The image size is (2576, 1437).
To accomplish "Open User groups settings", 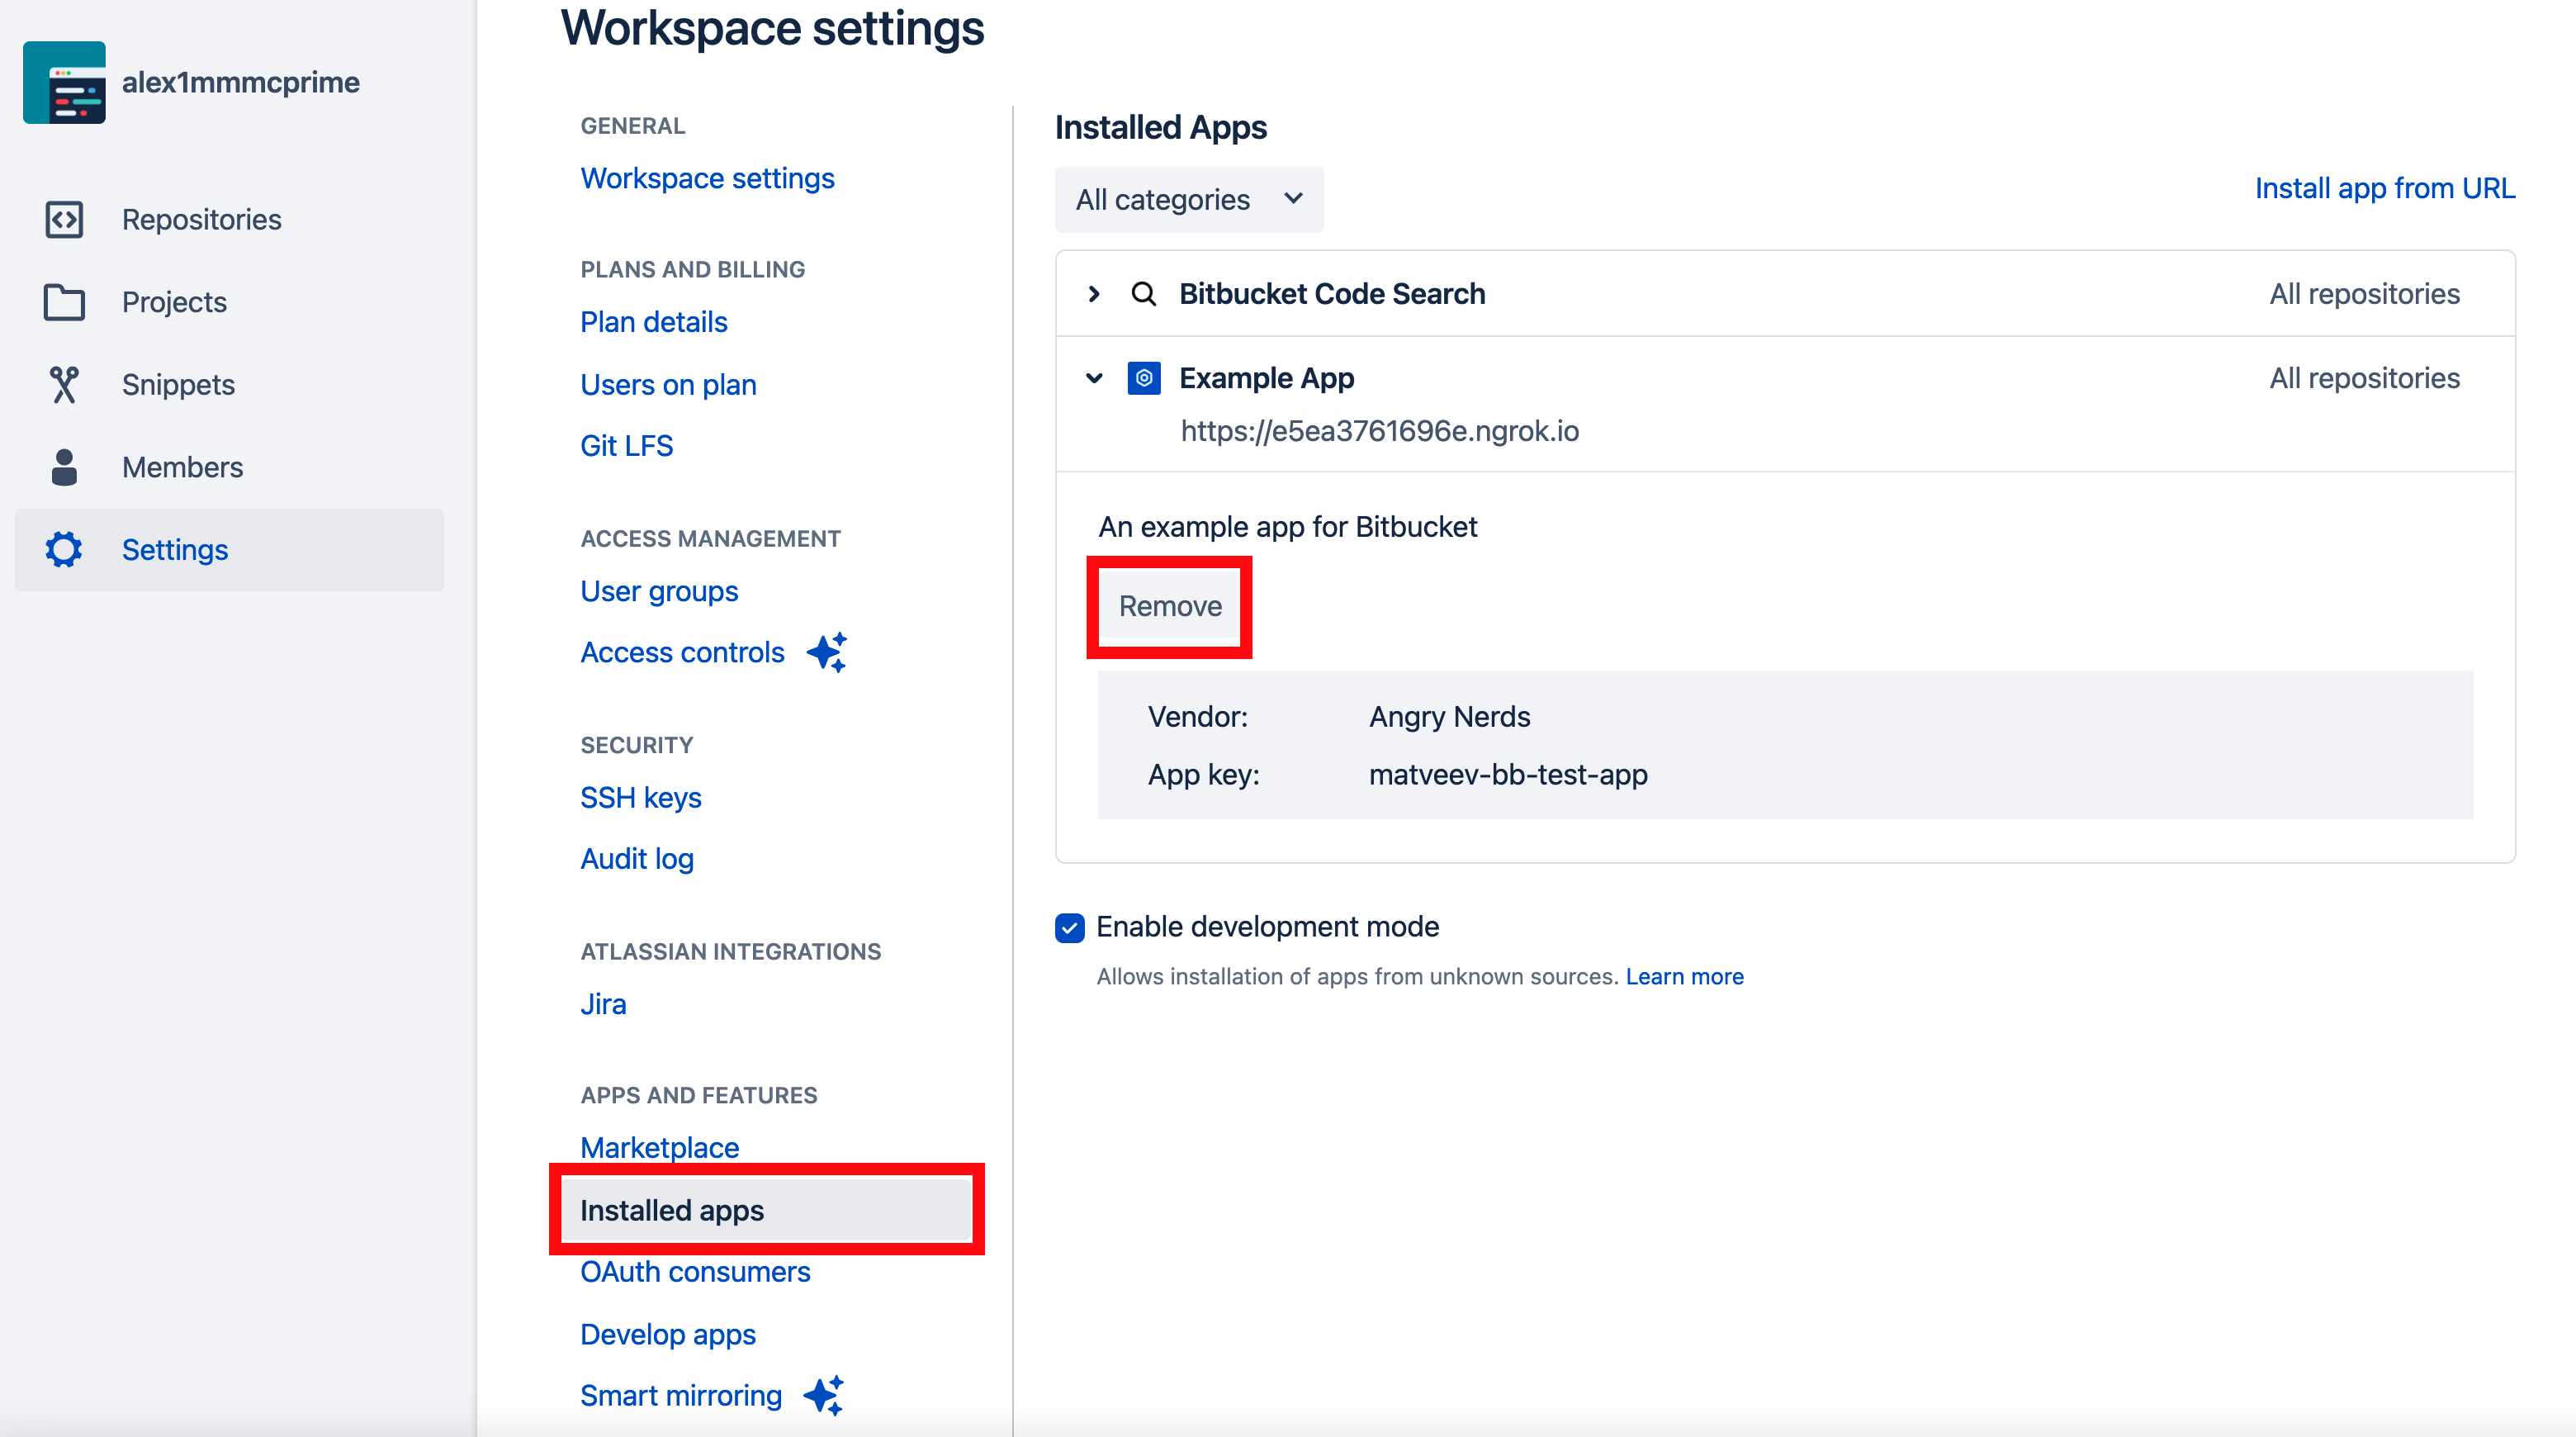I will 659,591.
